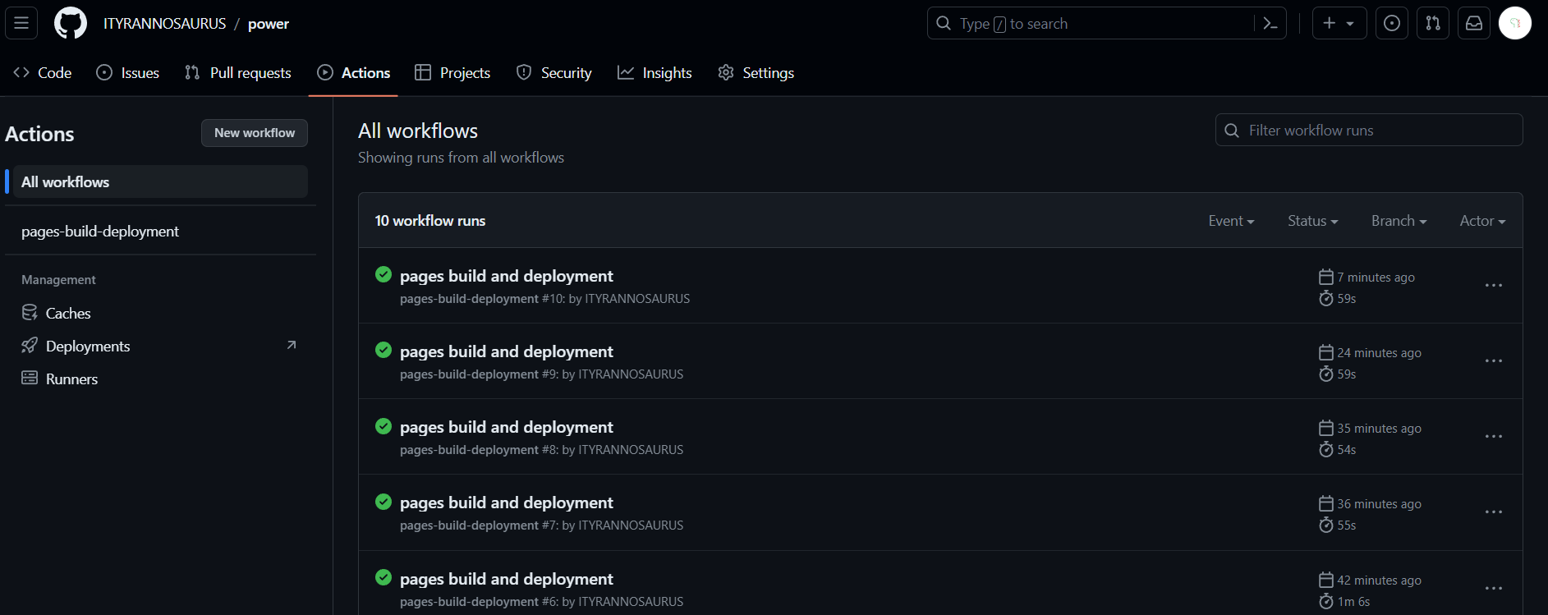Click calendar icon beside 7 minutes ago
This screenshot has width=1548, height=615.
[1326, 277]
